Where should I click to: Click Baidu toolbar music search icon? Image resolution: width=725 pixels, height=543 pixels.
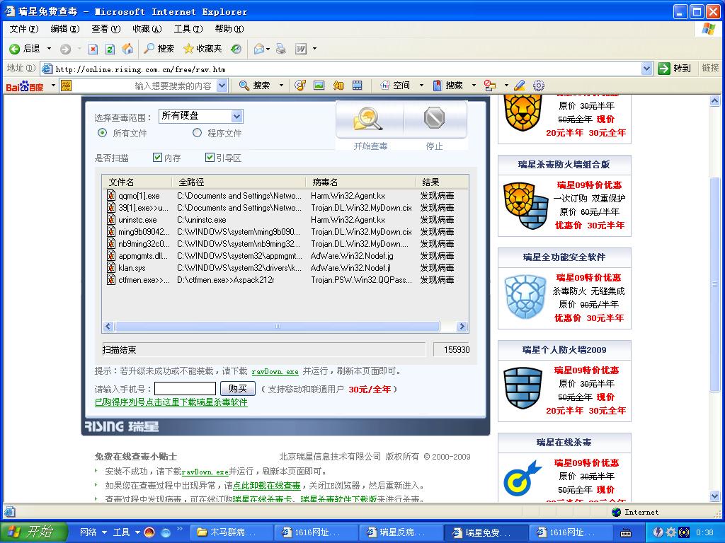point(300,86)
